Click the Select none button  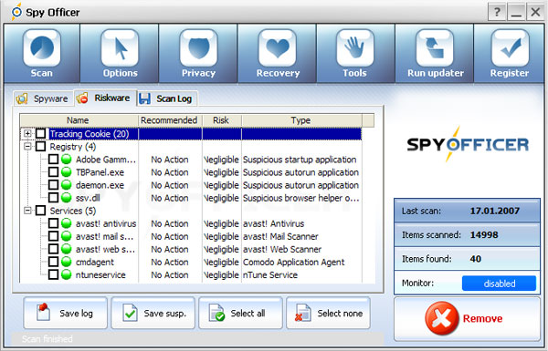pos(328,313)
